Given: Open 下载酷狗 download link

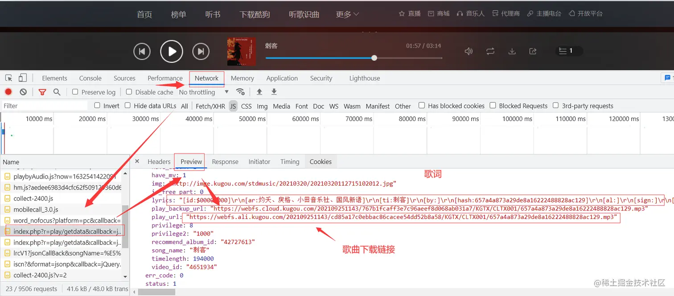Looking at the screenshot, I should (255, 15).
